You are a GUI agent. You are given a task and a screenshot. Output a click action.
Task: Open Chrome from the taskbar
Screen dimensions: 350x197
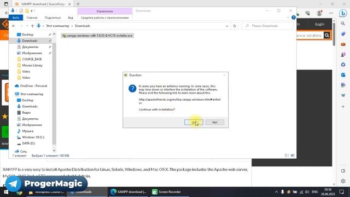pyautogui.click(x=20, y=192)
